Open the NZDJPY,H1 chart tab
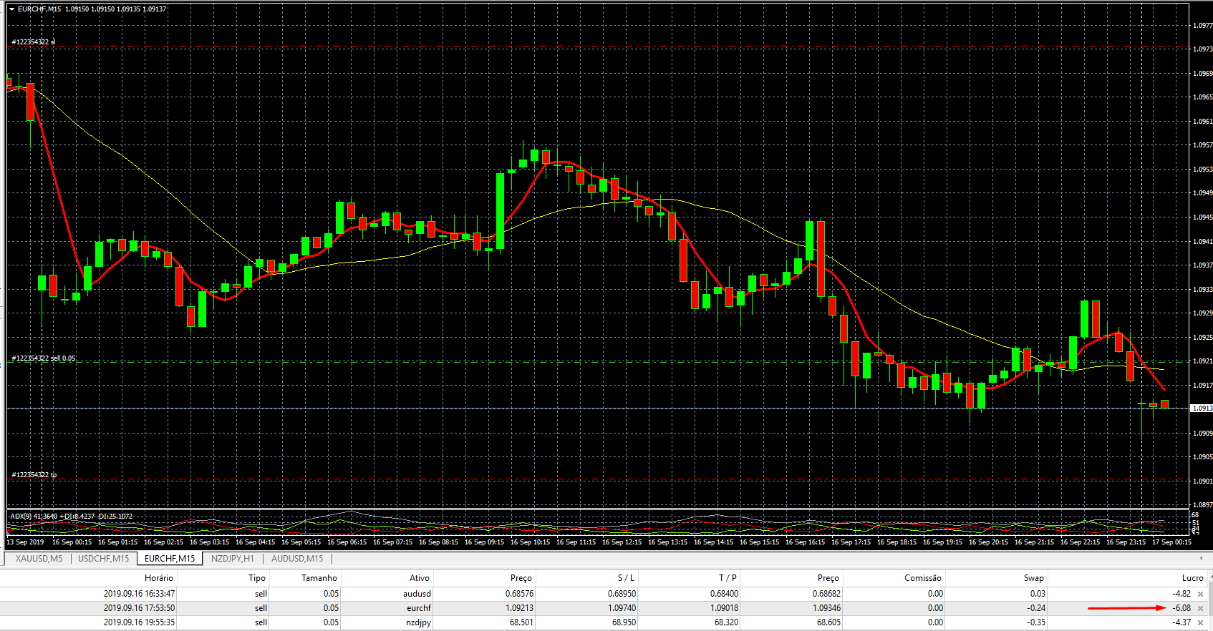This screenshot has height=631, width=1213. point(233,559)
